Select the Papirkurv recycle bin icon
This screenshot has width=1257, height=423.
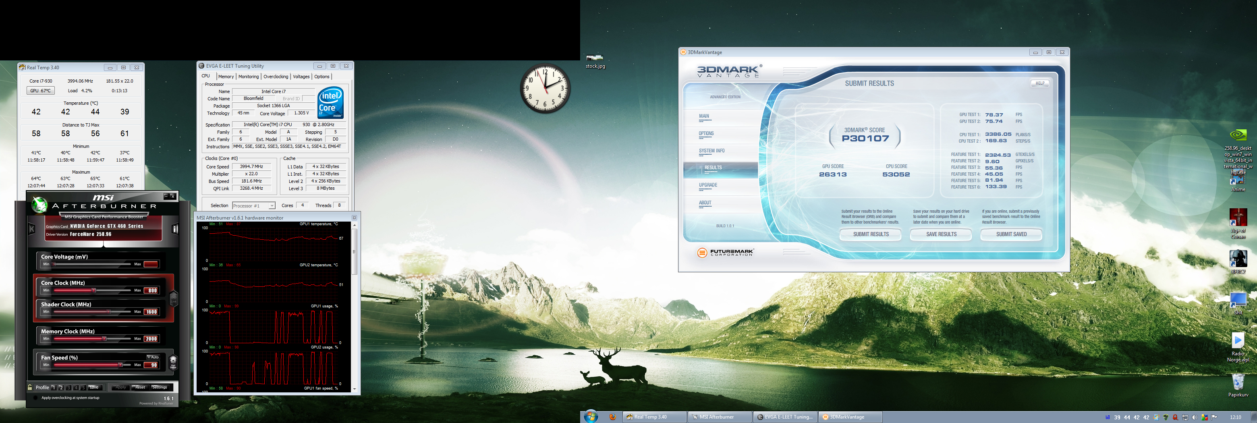(1238, 386)
